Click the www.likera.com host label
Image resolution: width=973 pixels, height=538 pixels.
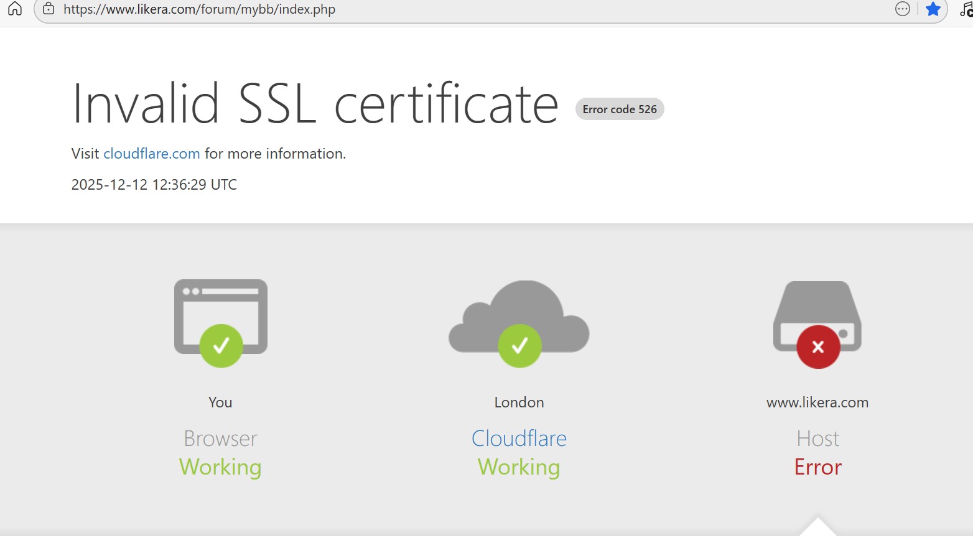[x=817, y=402]
